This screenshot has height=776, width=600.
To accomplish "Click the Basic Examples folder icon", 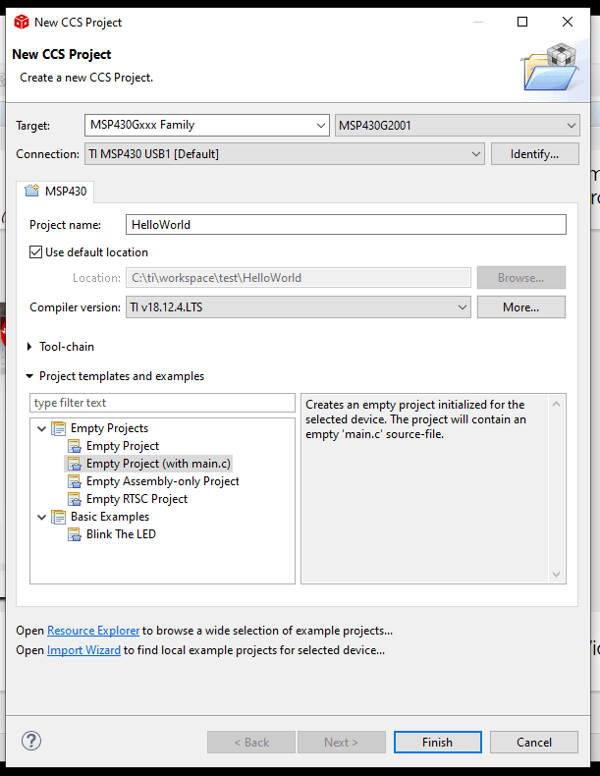I will point(58,517).
